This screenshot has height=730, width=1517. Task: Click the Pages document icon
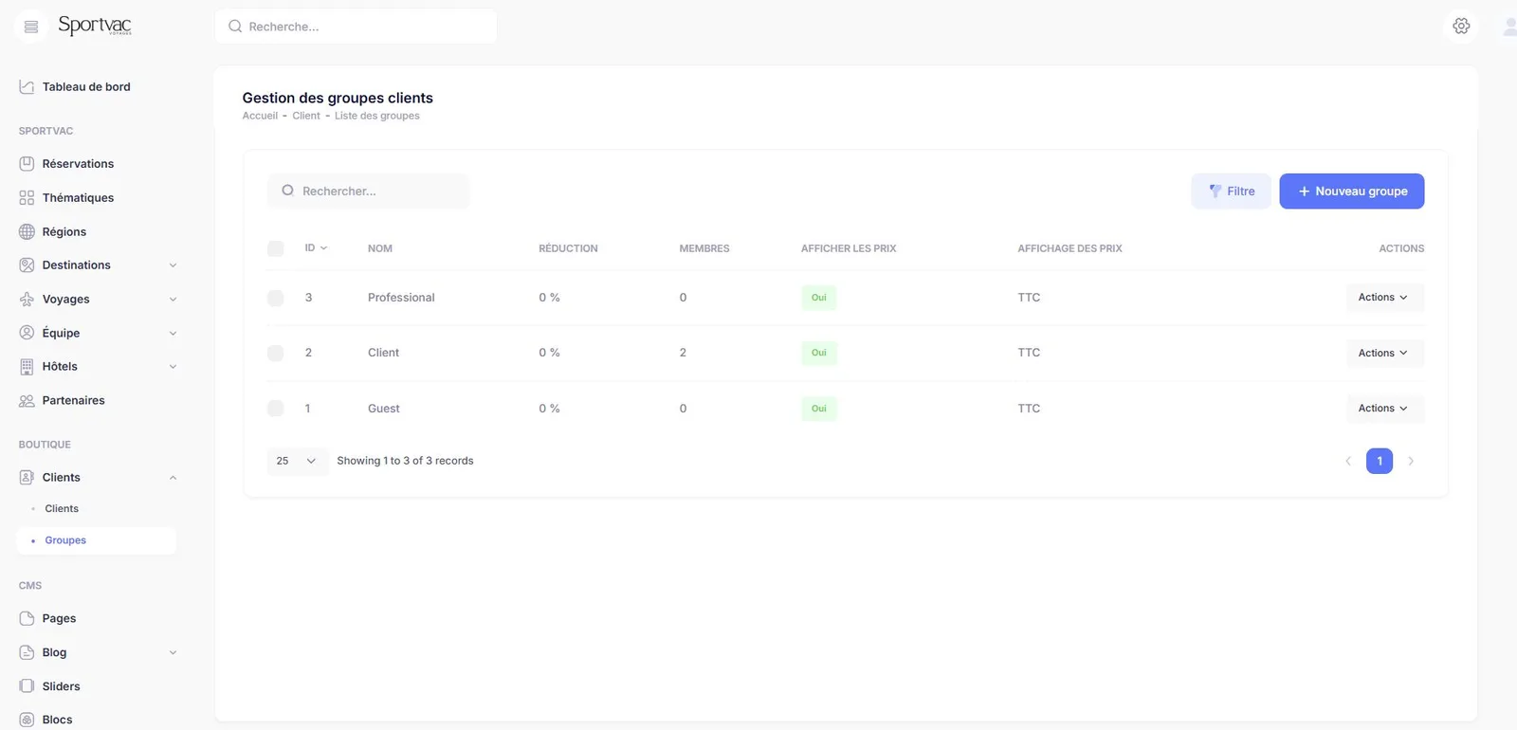coord(27,619)
